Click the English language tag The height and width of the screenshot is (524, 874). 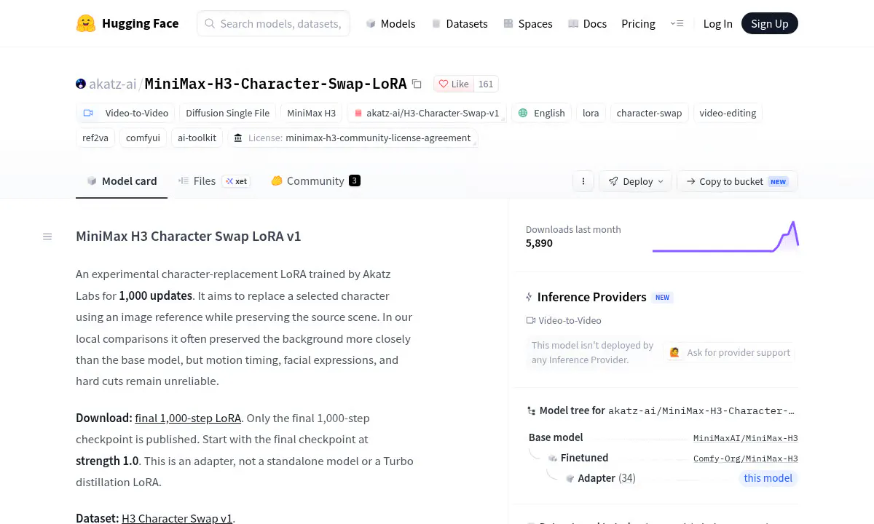click(x=541, y=113)
